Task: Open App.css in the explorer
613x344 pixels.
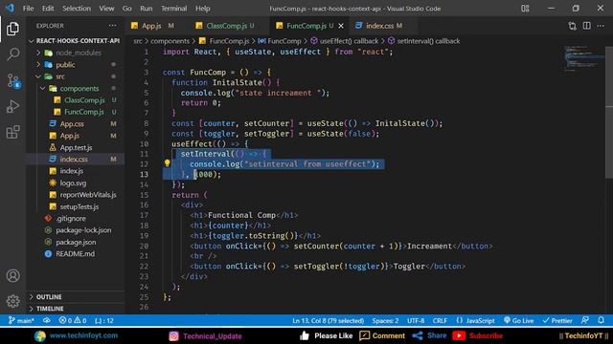Action: (x=72, y=123)
